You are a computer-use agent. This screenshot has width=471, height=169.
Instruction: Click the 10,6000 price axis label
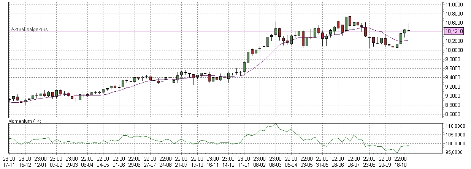pos(454,23)
